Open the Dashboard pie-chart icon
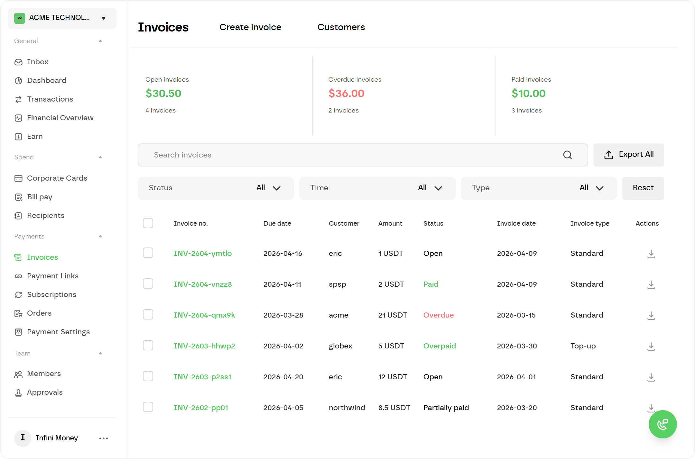The image size is (695, 459). tap(18, 81)
